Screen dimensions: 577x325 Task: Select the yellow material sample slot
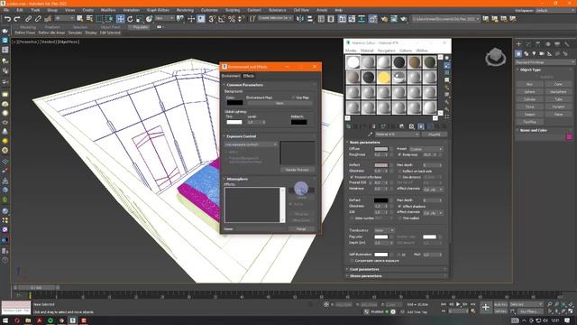pyautogui.click(x=383, y=78)
